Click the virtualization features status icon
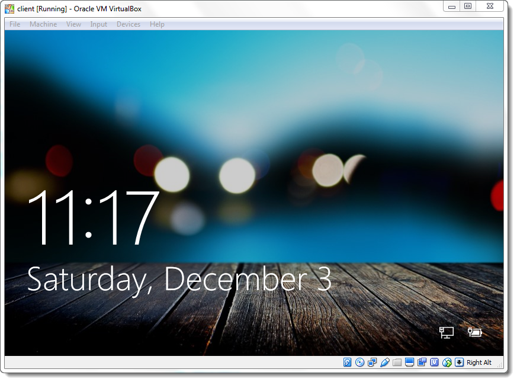 coord(435,362)
